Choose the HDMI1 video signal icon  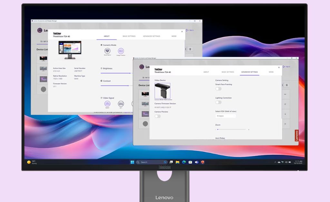click(x=107, y=103)
